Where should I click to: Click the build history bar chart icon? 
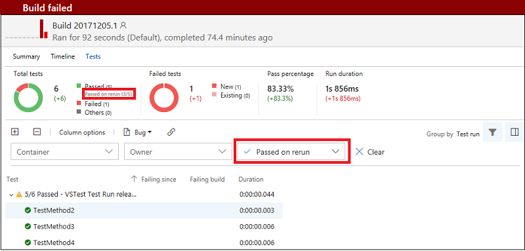pyautogui.click(x=43, y=29)
